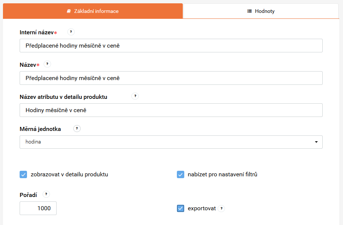Click the help icon next to Interní název
Screen dimensions: 343x225
point(71,32)
